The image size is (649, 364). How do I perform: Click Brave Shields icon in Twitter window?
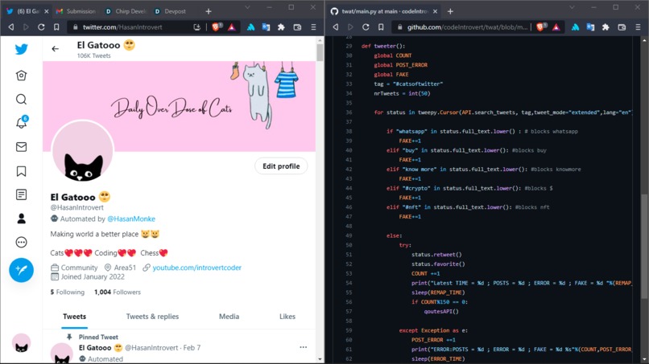(x=217, y=27)
